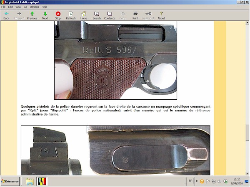Open the Action Center flag icon
The height and width of the screenshot is (187, 250).
[208, 181]
